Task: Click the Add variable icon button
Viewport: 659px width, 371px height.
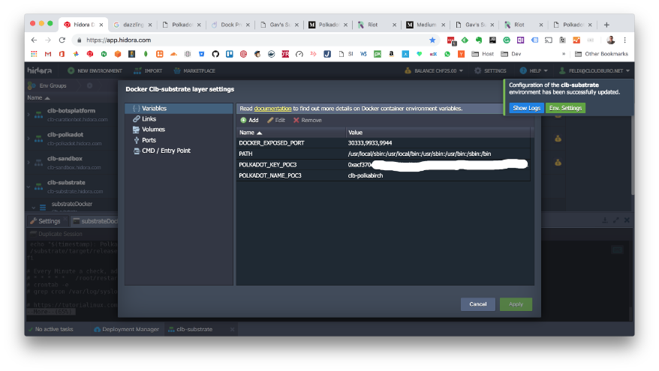Action: click(x=244, y=120)
